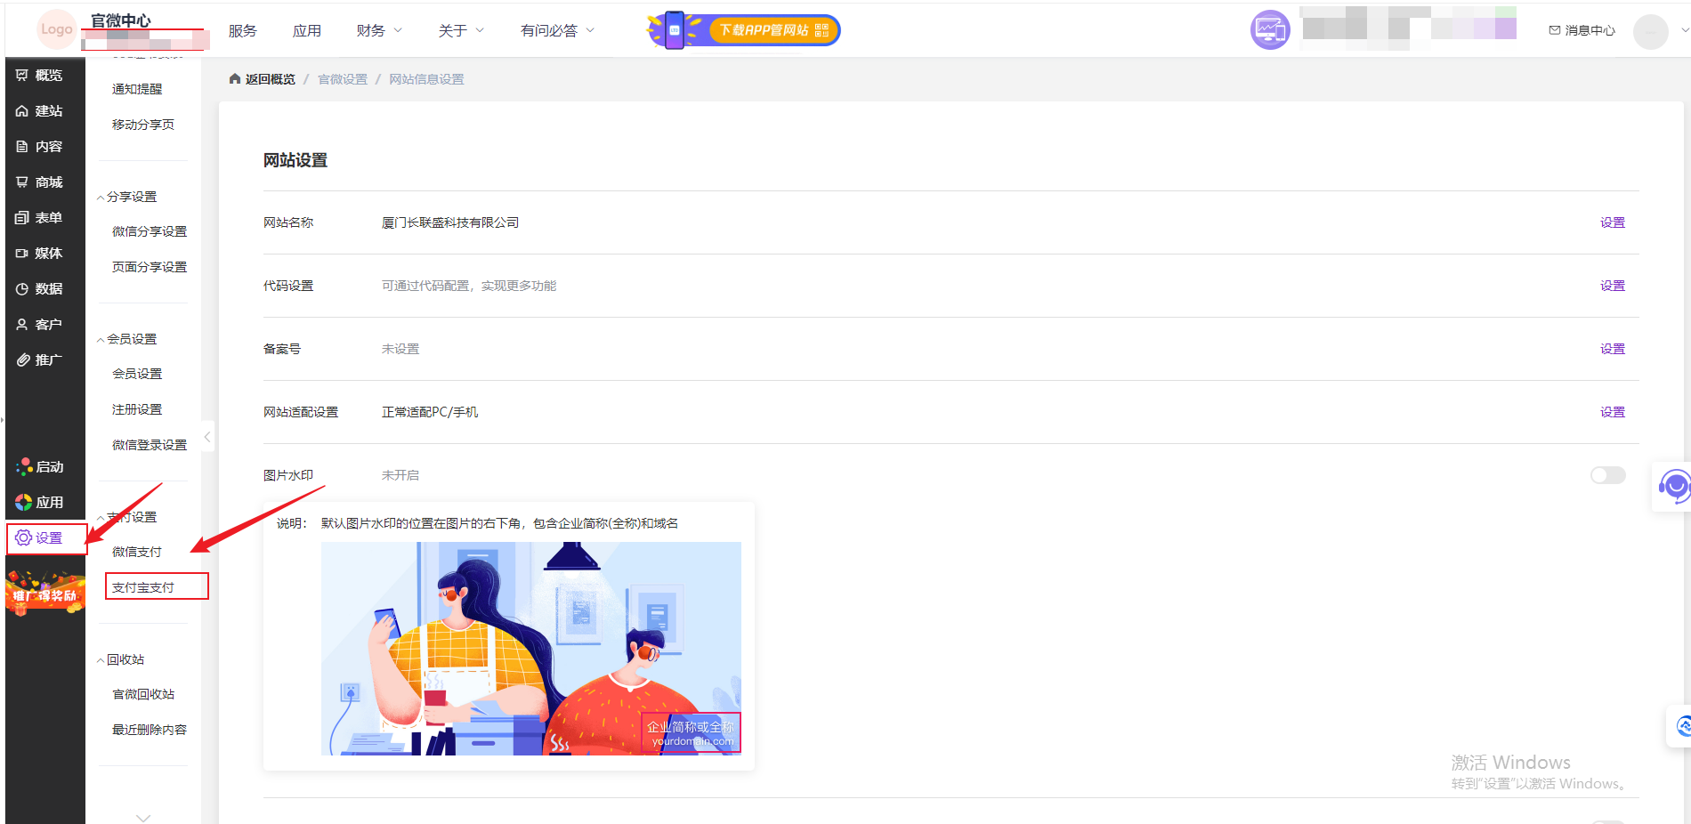The height and width of the screenshot is (824, 1691).
Task: Open the 媒体 media section
Action: (x=40, y=254)
